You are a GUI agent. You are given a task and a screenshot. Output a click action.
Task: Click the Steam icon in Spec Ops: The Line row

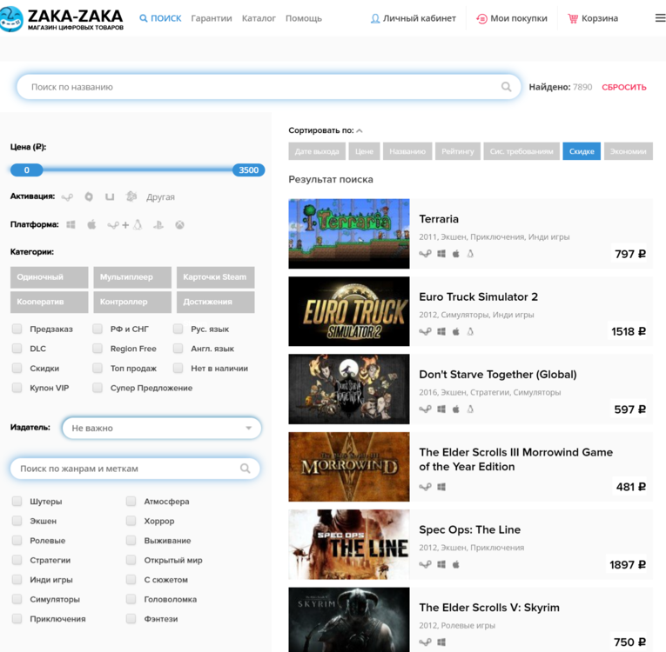[x=425, y=564]
